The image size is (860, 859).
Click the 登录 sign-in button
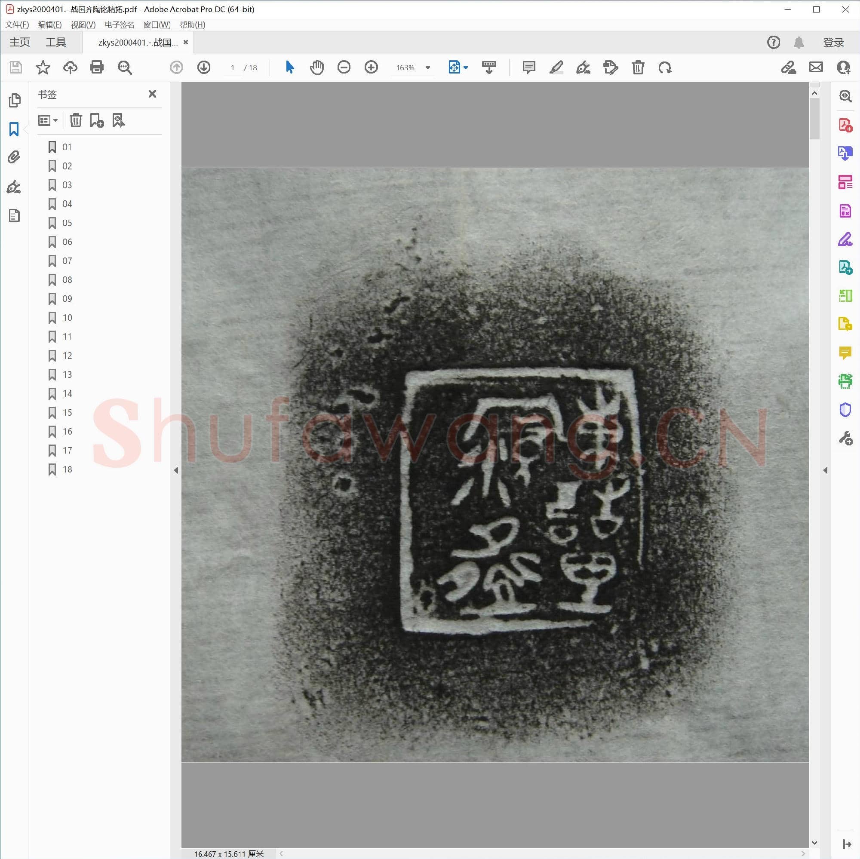tap(833, 42)
